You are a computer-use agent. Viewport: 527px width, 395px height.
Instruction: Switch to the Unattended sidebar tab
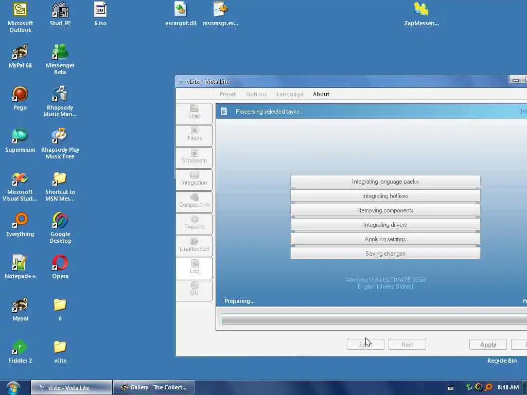pyautogui.click(x=194, y=246)
